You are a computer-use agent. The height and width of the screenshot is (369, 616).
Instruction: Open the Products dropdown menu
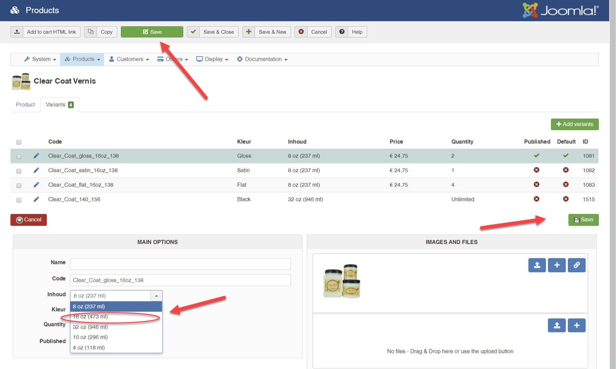(x=82, y=59)
